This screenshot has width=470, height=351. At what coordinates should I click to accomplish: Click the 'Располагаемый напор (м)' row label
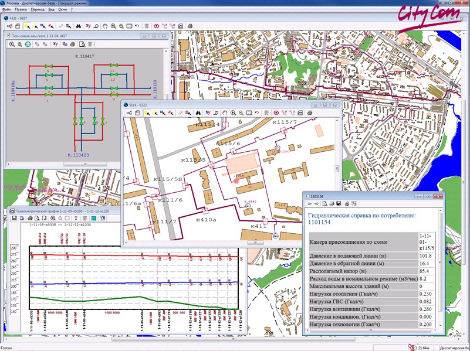tap(338, 271)
